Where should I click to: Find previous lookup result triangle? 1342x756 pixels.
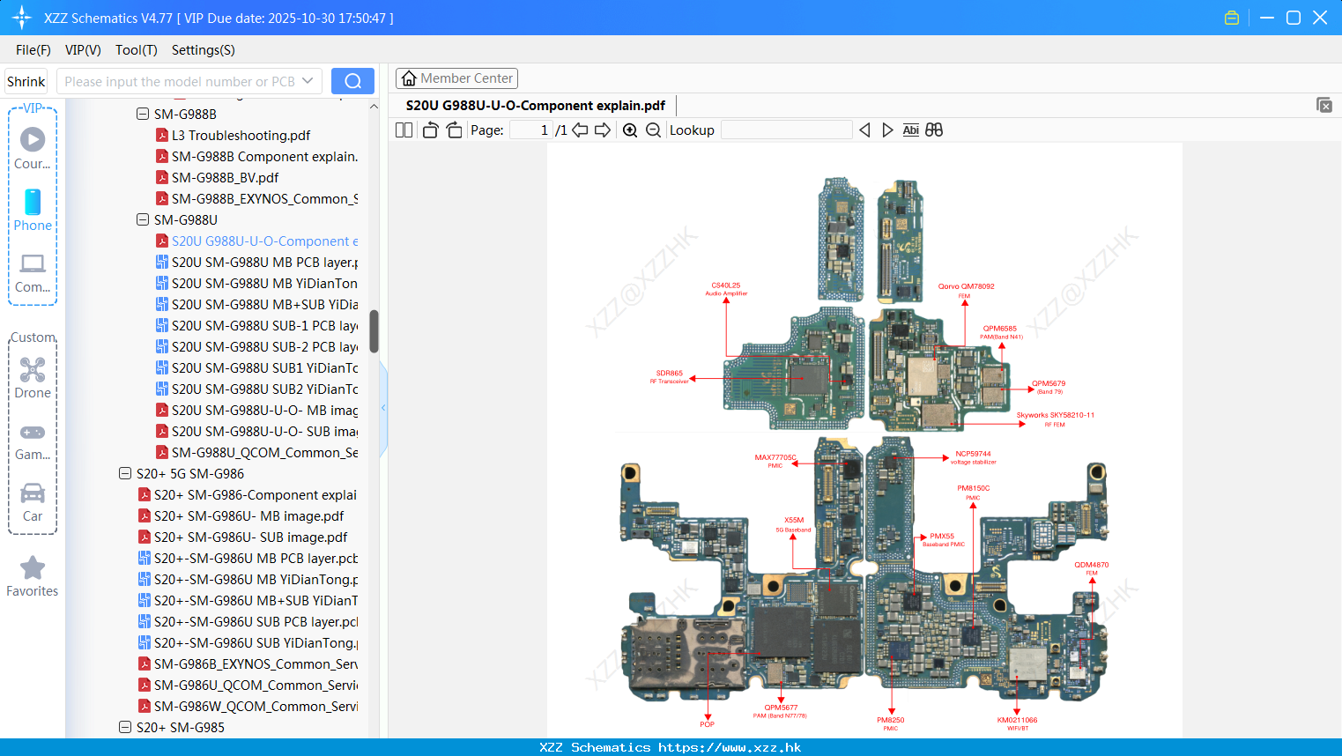coord(864,130)
